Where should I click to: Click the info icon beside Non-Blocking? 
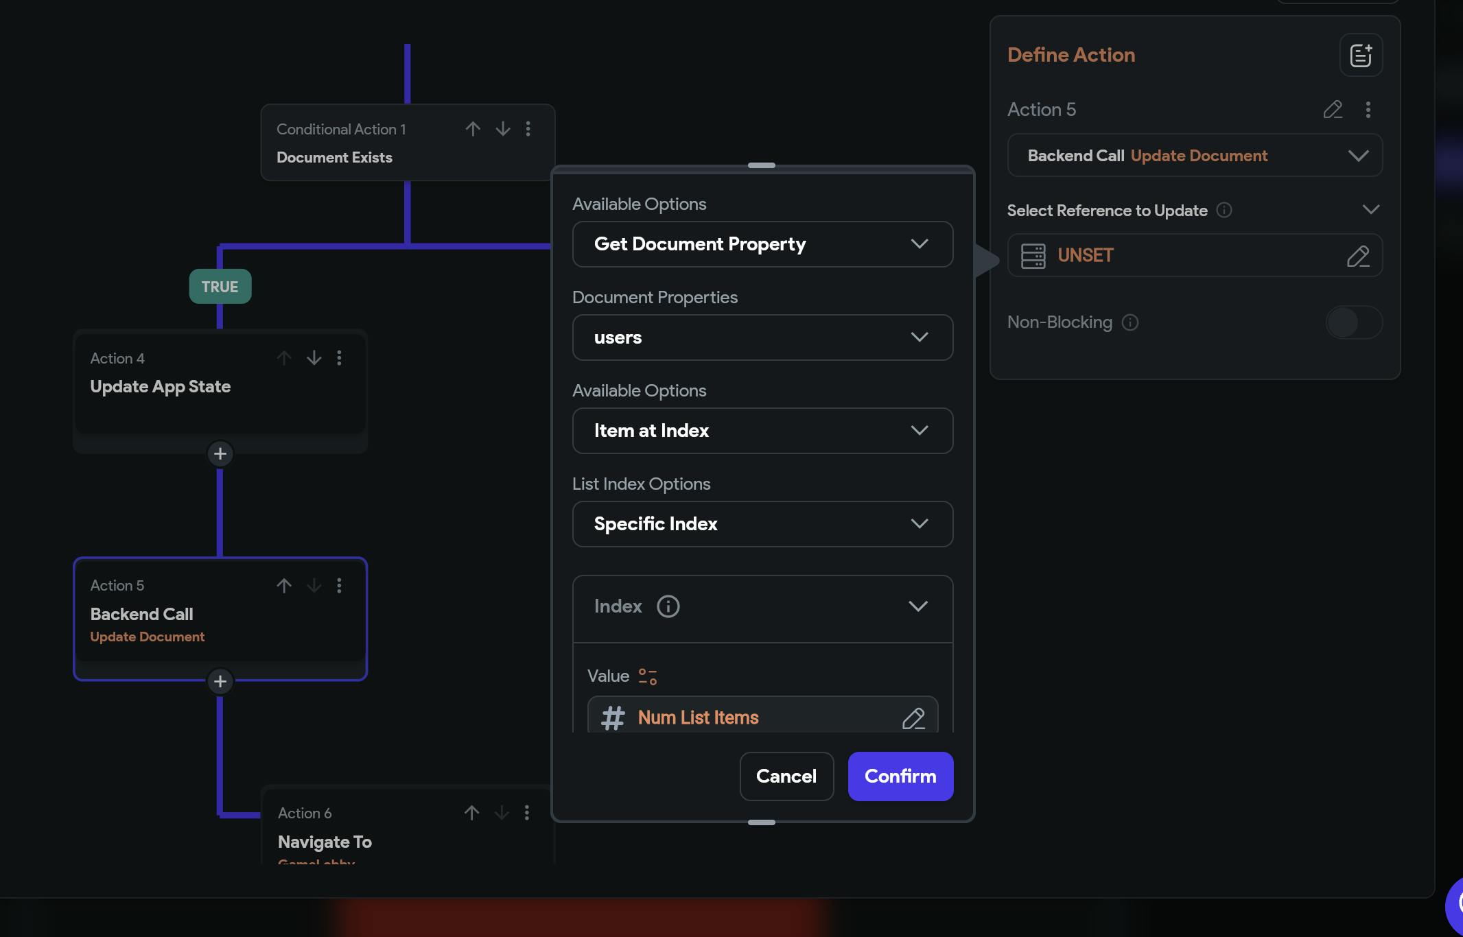pyautogui.click(x=1130, y=322)
